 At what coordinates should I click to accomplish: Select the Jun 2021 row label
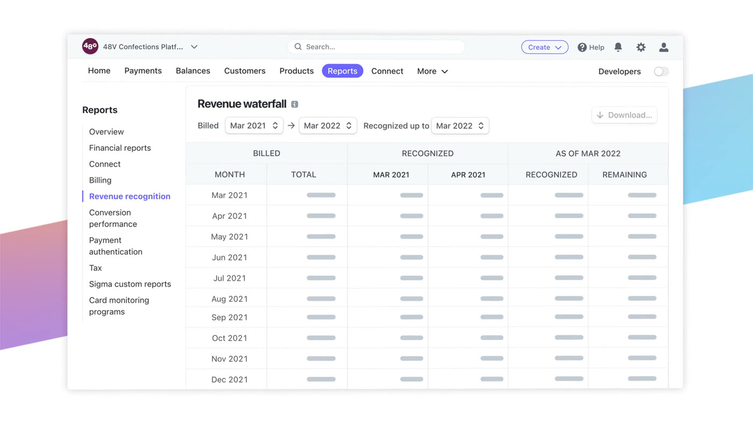pyautogui.click(x=230, y=257)
